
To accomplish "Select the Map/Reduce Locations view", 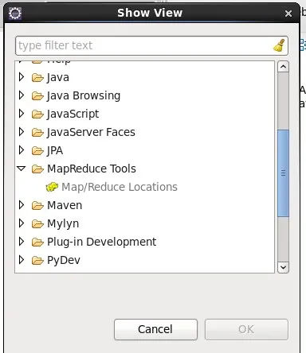I will pyautogui.click(x=120, y=187).
